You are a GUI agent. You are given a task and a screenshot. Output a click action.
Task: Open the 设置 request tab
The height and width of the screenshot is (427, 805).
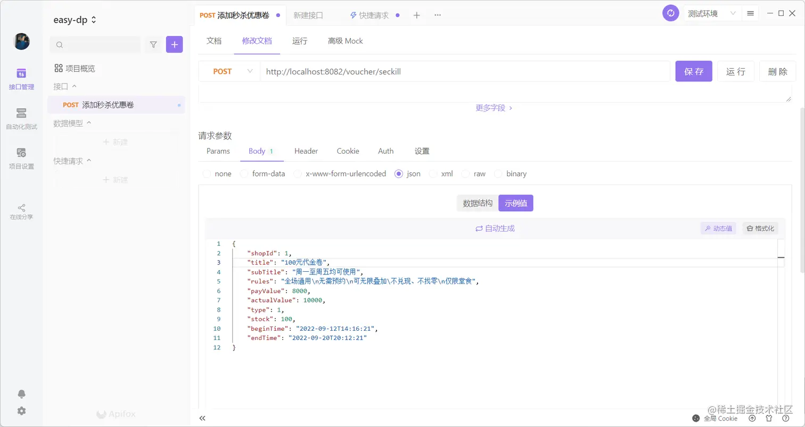click(422, 151)
